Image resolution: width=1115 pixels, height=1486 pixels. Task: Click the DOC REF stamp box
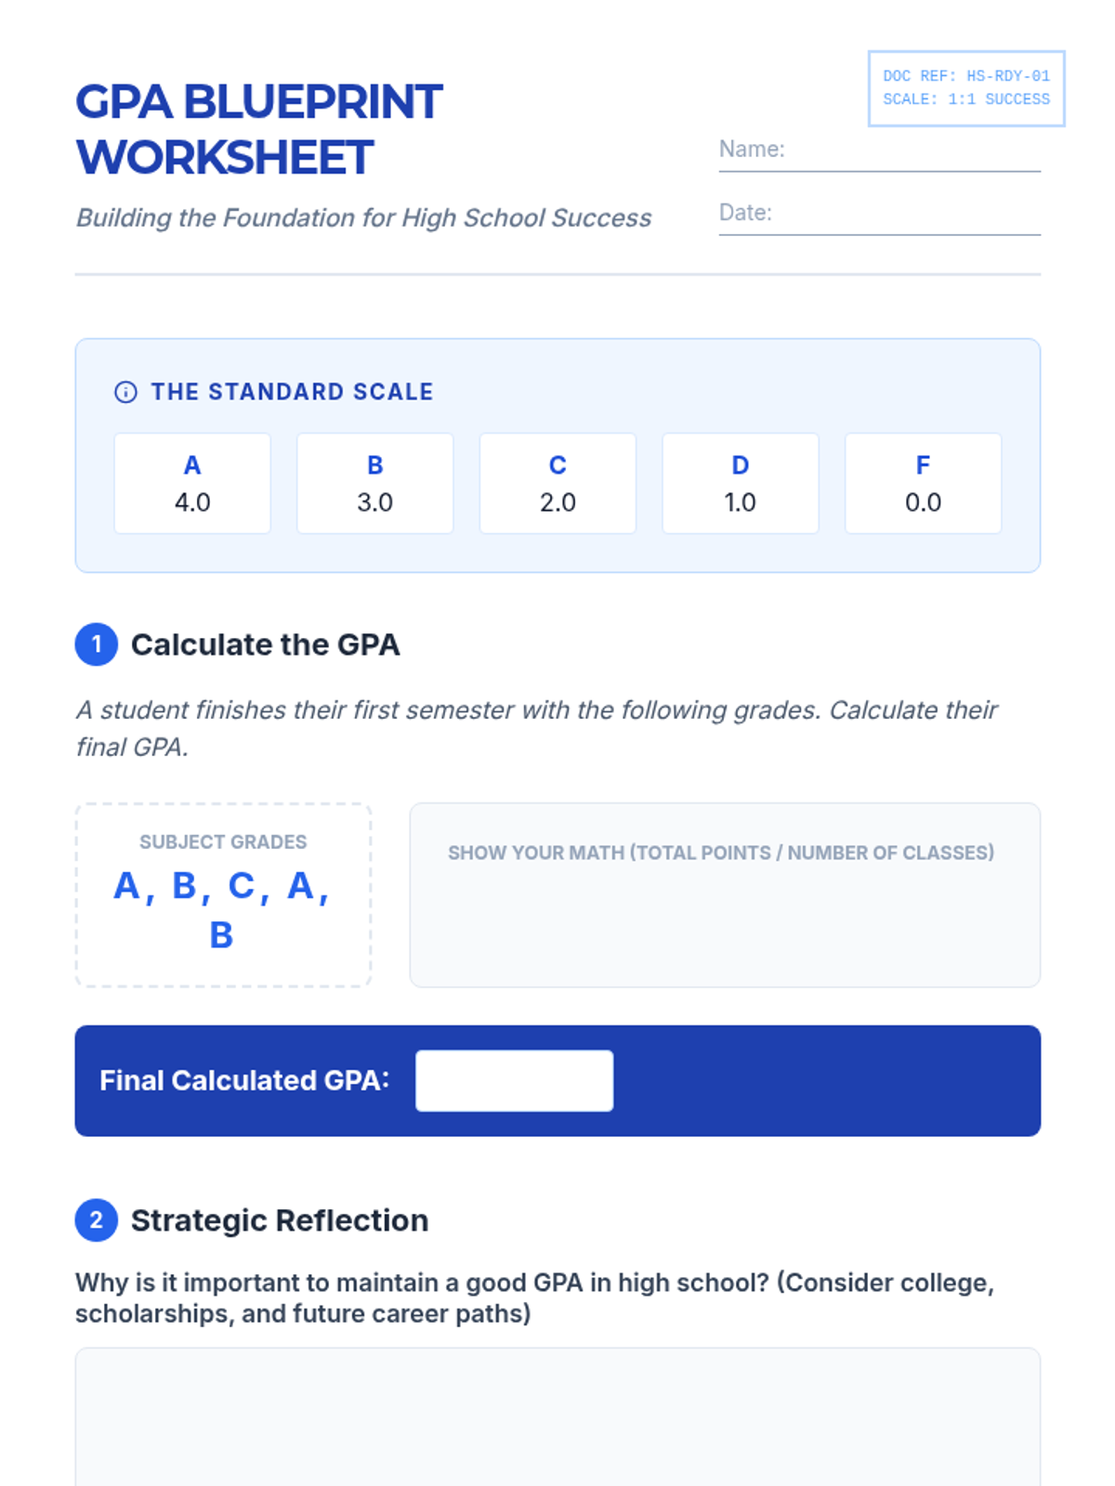coord(966,88)
